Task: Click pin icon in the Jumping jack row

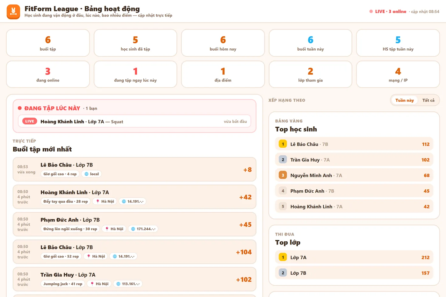Action: 92,284
